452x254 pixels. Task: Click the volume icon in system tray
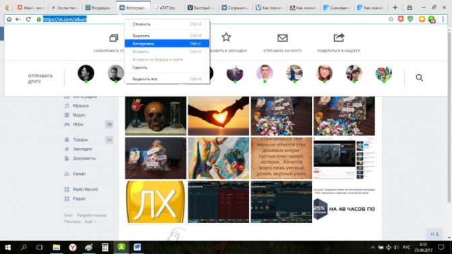(397, 247)
